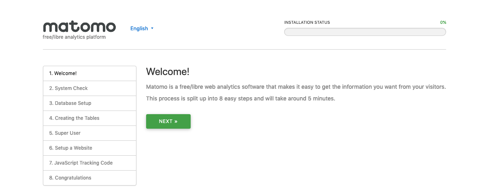The image size is (489, 190).
Task: Click the green NEXT button
Action: pos(168,121)
